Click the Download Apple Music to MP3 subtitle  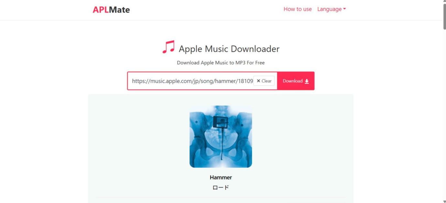(x=221, y=63)
